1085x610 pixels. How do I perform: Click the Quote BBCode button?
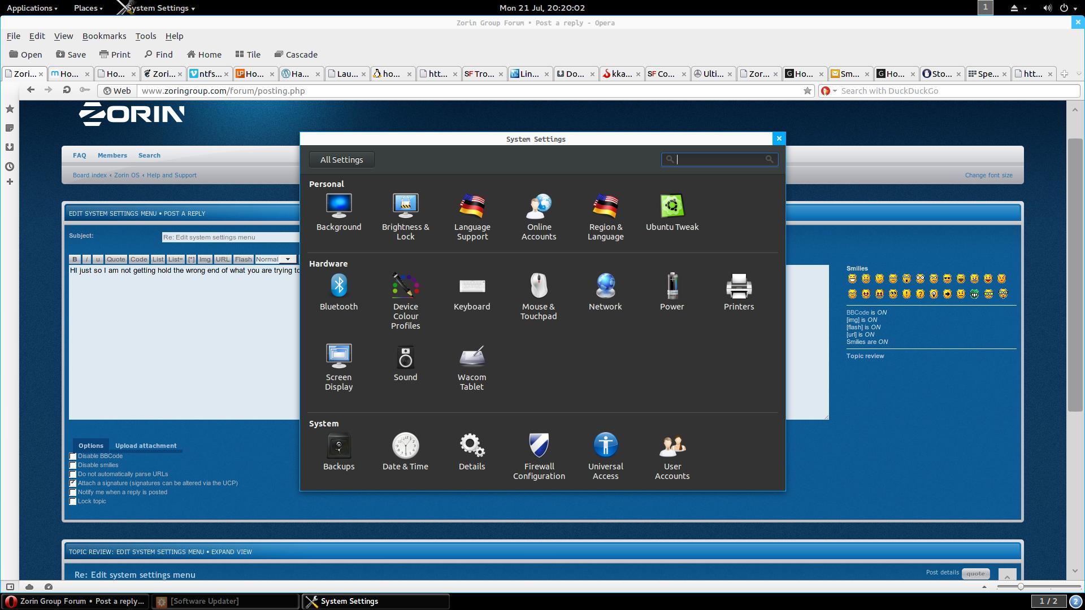(116, 259)
